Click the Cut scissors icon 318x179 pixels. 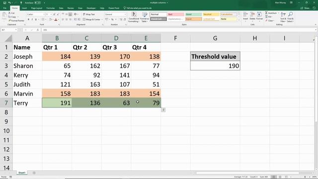[9, 13]
